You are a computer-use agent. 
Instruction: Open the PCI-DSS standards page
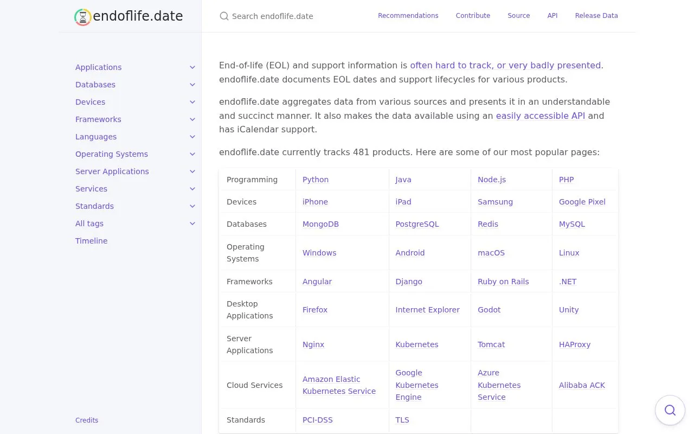[318, 420]
